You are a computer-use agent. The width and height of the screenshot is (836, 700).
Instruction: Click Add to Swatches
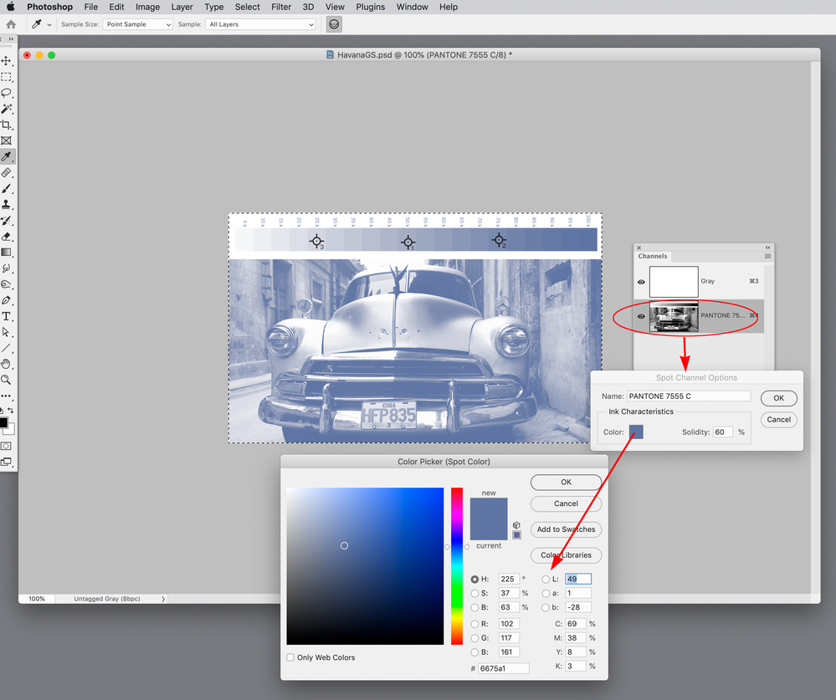pyautogui.click(x=566, y=529)
